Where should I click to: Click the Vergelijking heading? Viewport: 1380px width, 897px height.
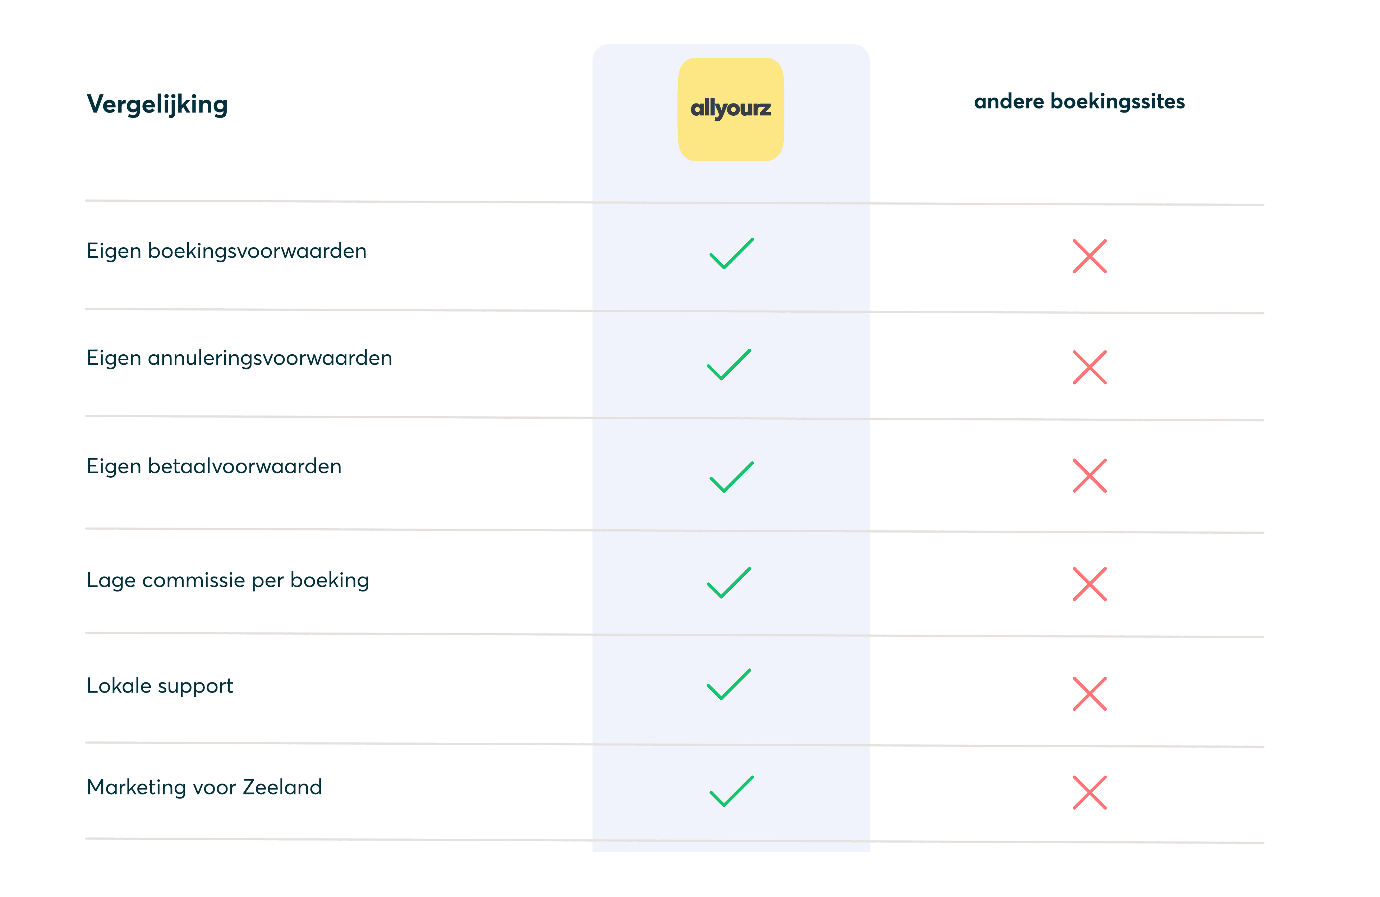pyautogui.click(x=157, y=104)
